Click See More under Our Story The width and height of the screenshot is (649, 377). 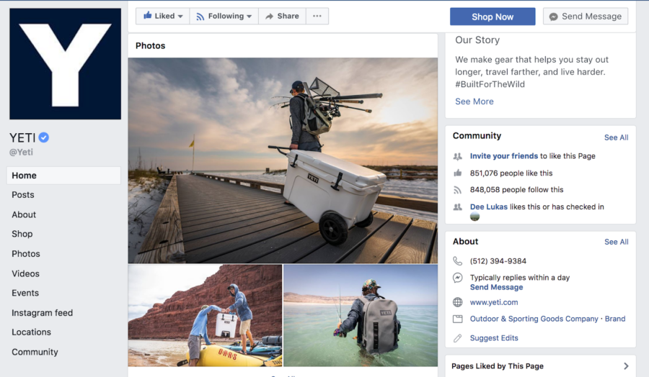pos(474,101)
